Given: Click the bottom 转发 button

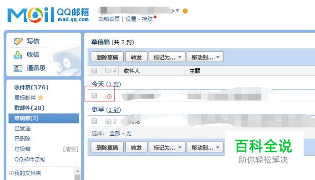Looking at the screenshot, I should (136, 148).
